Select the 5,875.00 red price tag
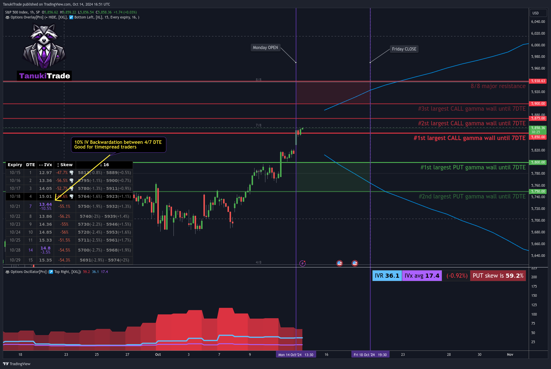Screen dimensions: 551x369 (538, 118)
